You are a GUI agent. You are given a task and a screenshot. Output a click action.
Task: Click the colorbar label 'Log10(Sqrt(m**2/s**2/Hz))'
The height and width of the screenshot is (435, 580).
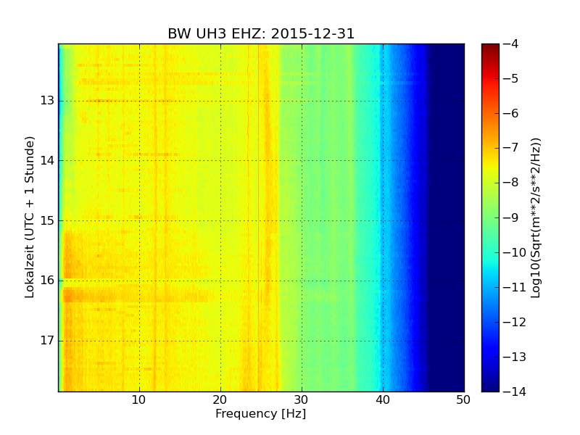click(535, 218)
